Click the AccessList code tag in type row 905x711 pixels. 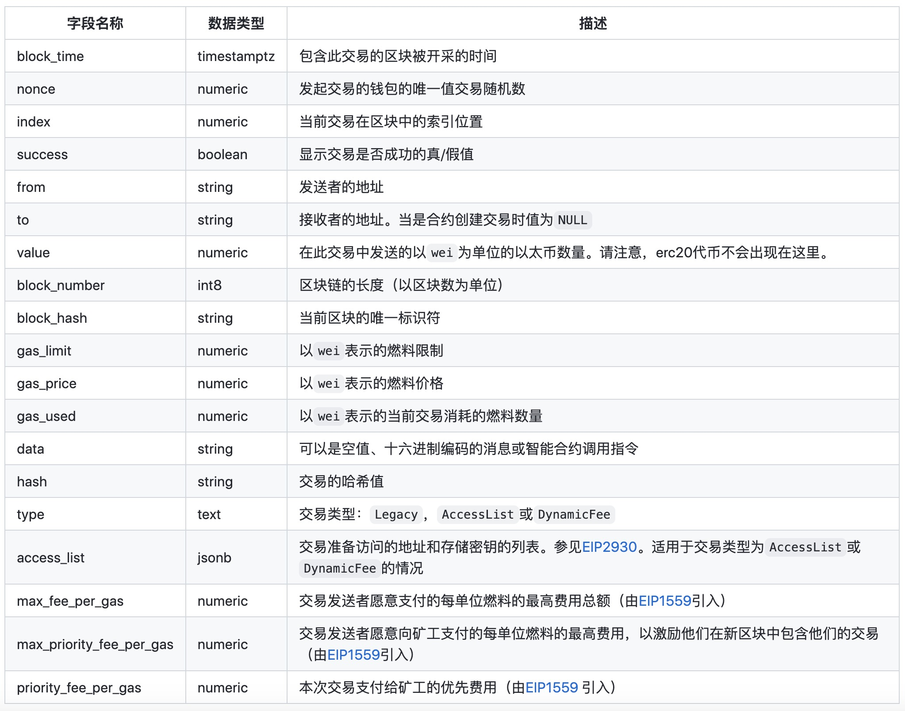click(x=477, y=515)
